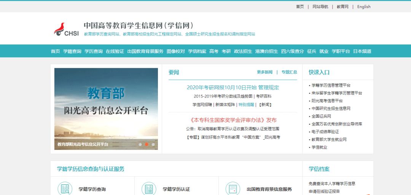Open 征兵 in the navigation bar
This screenshot has height=195, width=411.
pos(312,51)
